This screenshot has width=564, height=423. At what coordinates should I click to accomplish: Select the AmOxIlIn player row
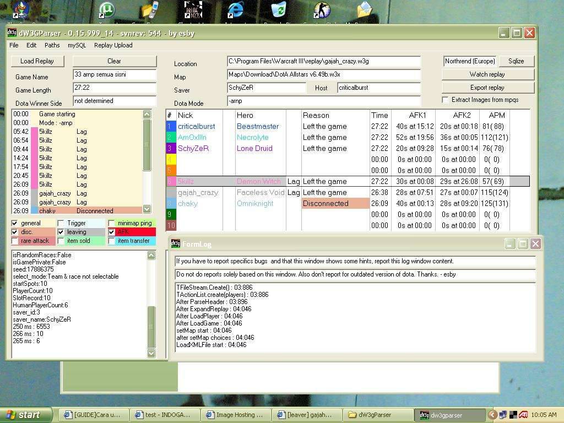pyautogui.click(x=348, y=137)
